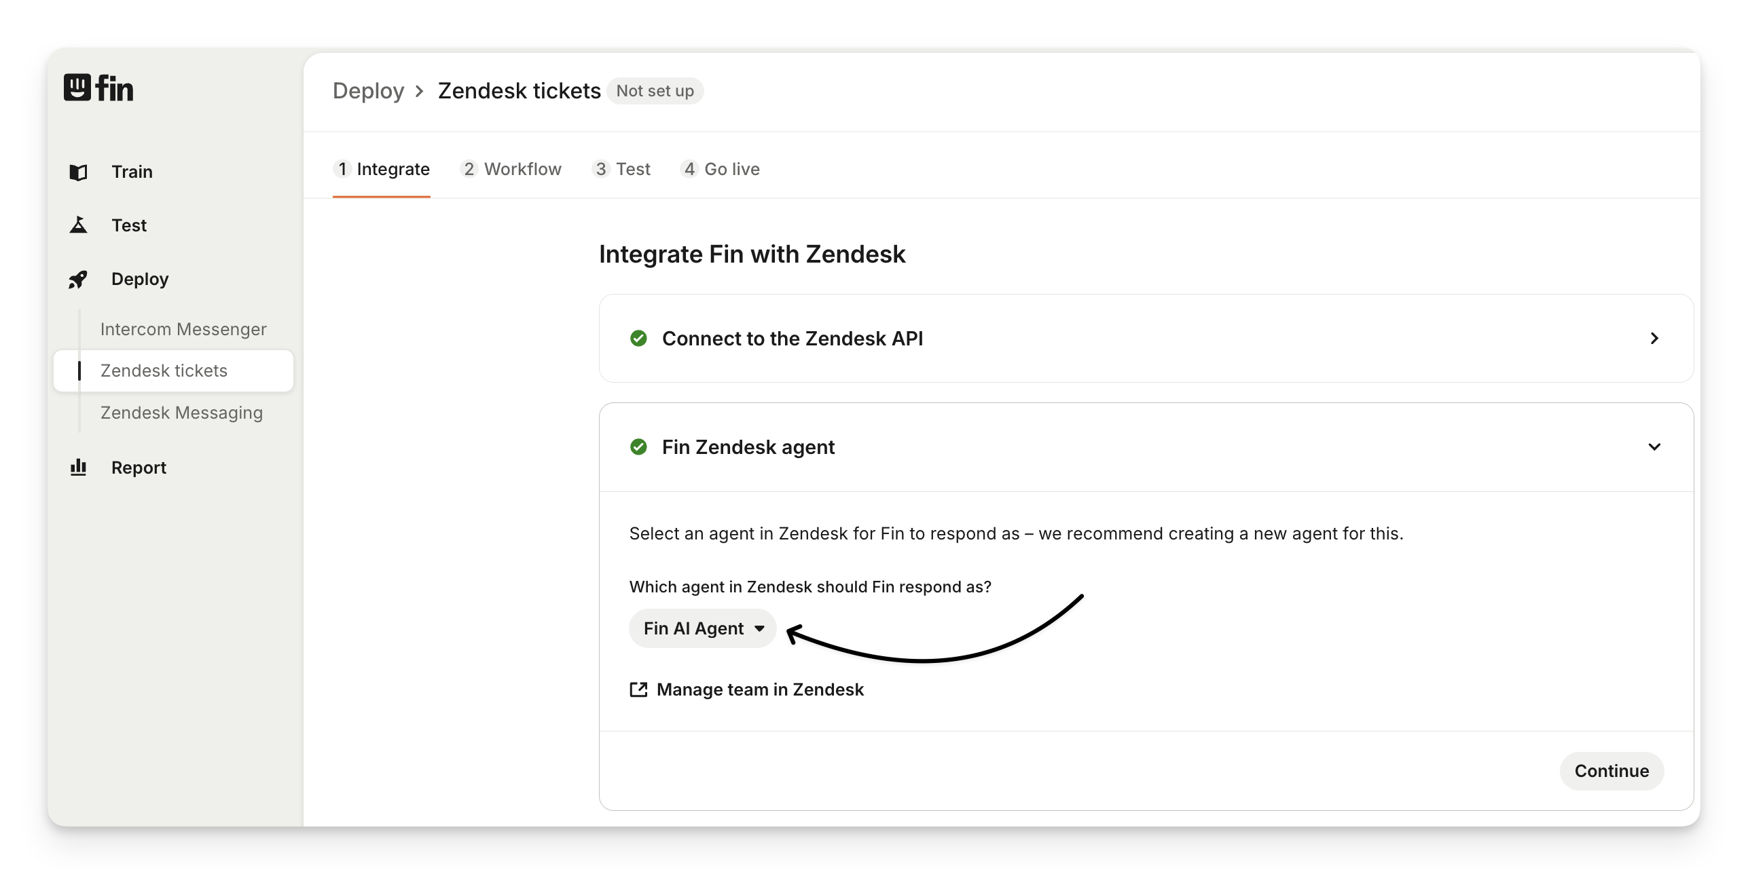1748x874 pixels.
Task: Open Manage team in Zendesk link
Action: pos(760,690)
